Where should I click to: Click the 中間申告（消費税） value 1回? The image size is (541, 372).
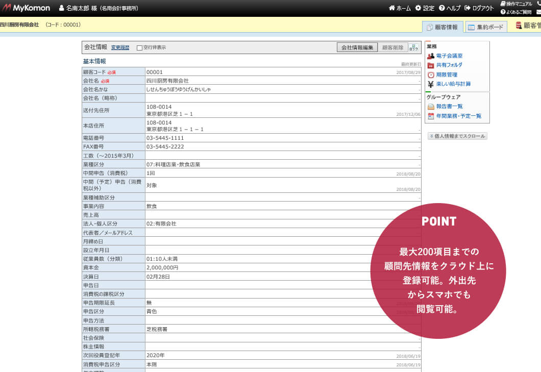(151, 173)
